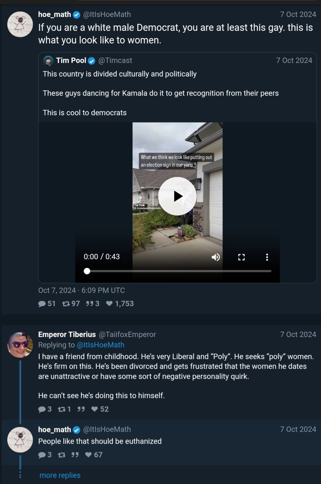
Task: Open Emperor Tiberius profile avatar
Action: point(20,345)
